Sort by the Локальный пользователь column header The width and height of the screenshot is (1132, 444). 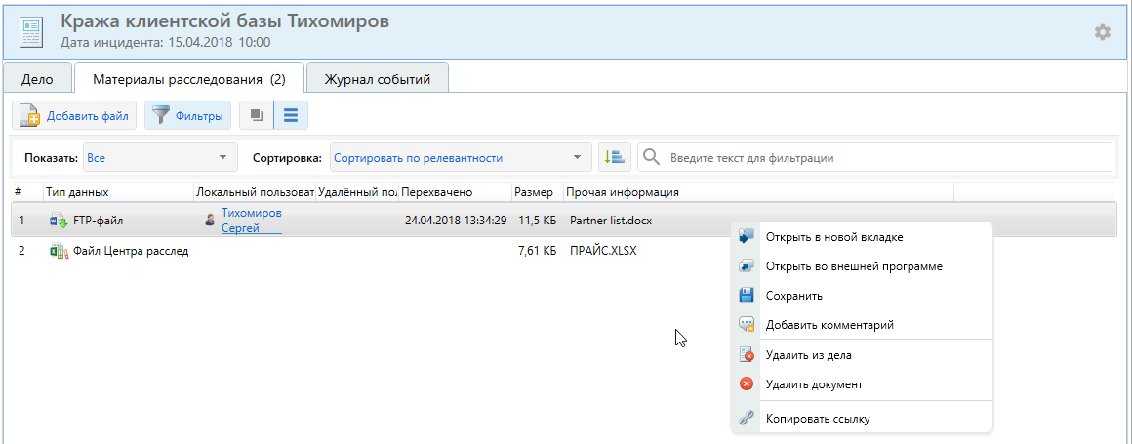click(255, 192)
